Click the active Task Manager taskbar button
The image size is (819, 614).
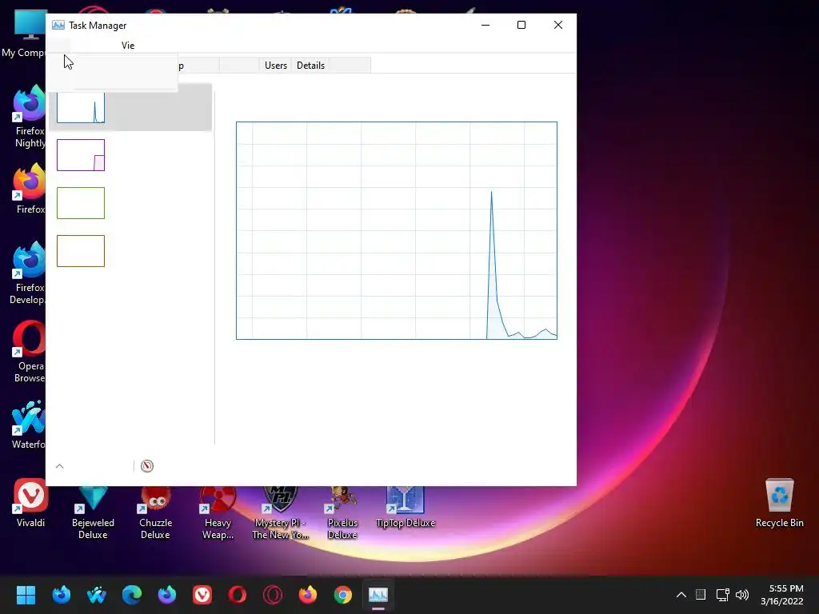tap(378, 595)
